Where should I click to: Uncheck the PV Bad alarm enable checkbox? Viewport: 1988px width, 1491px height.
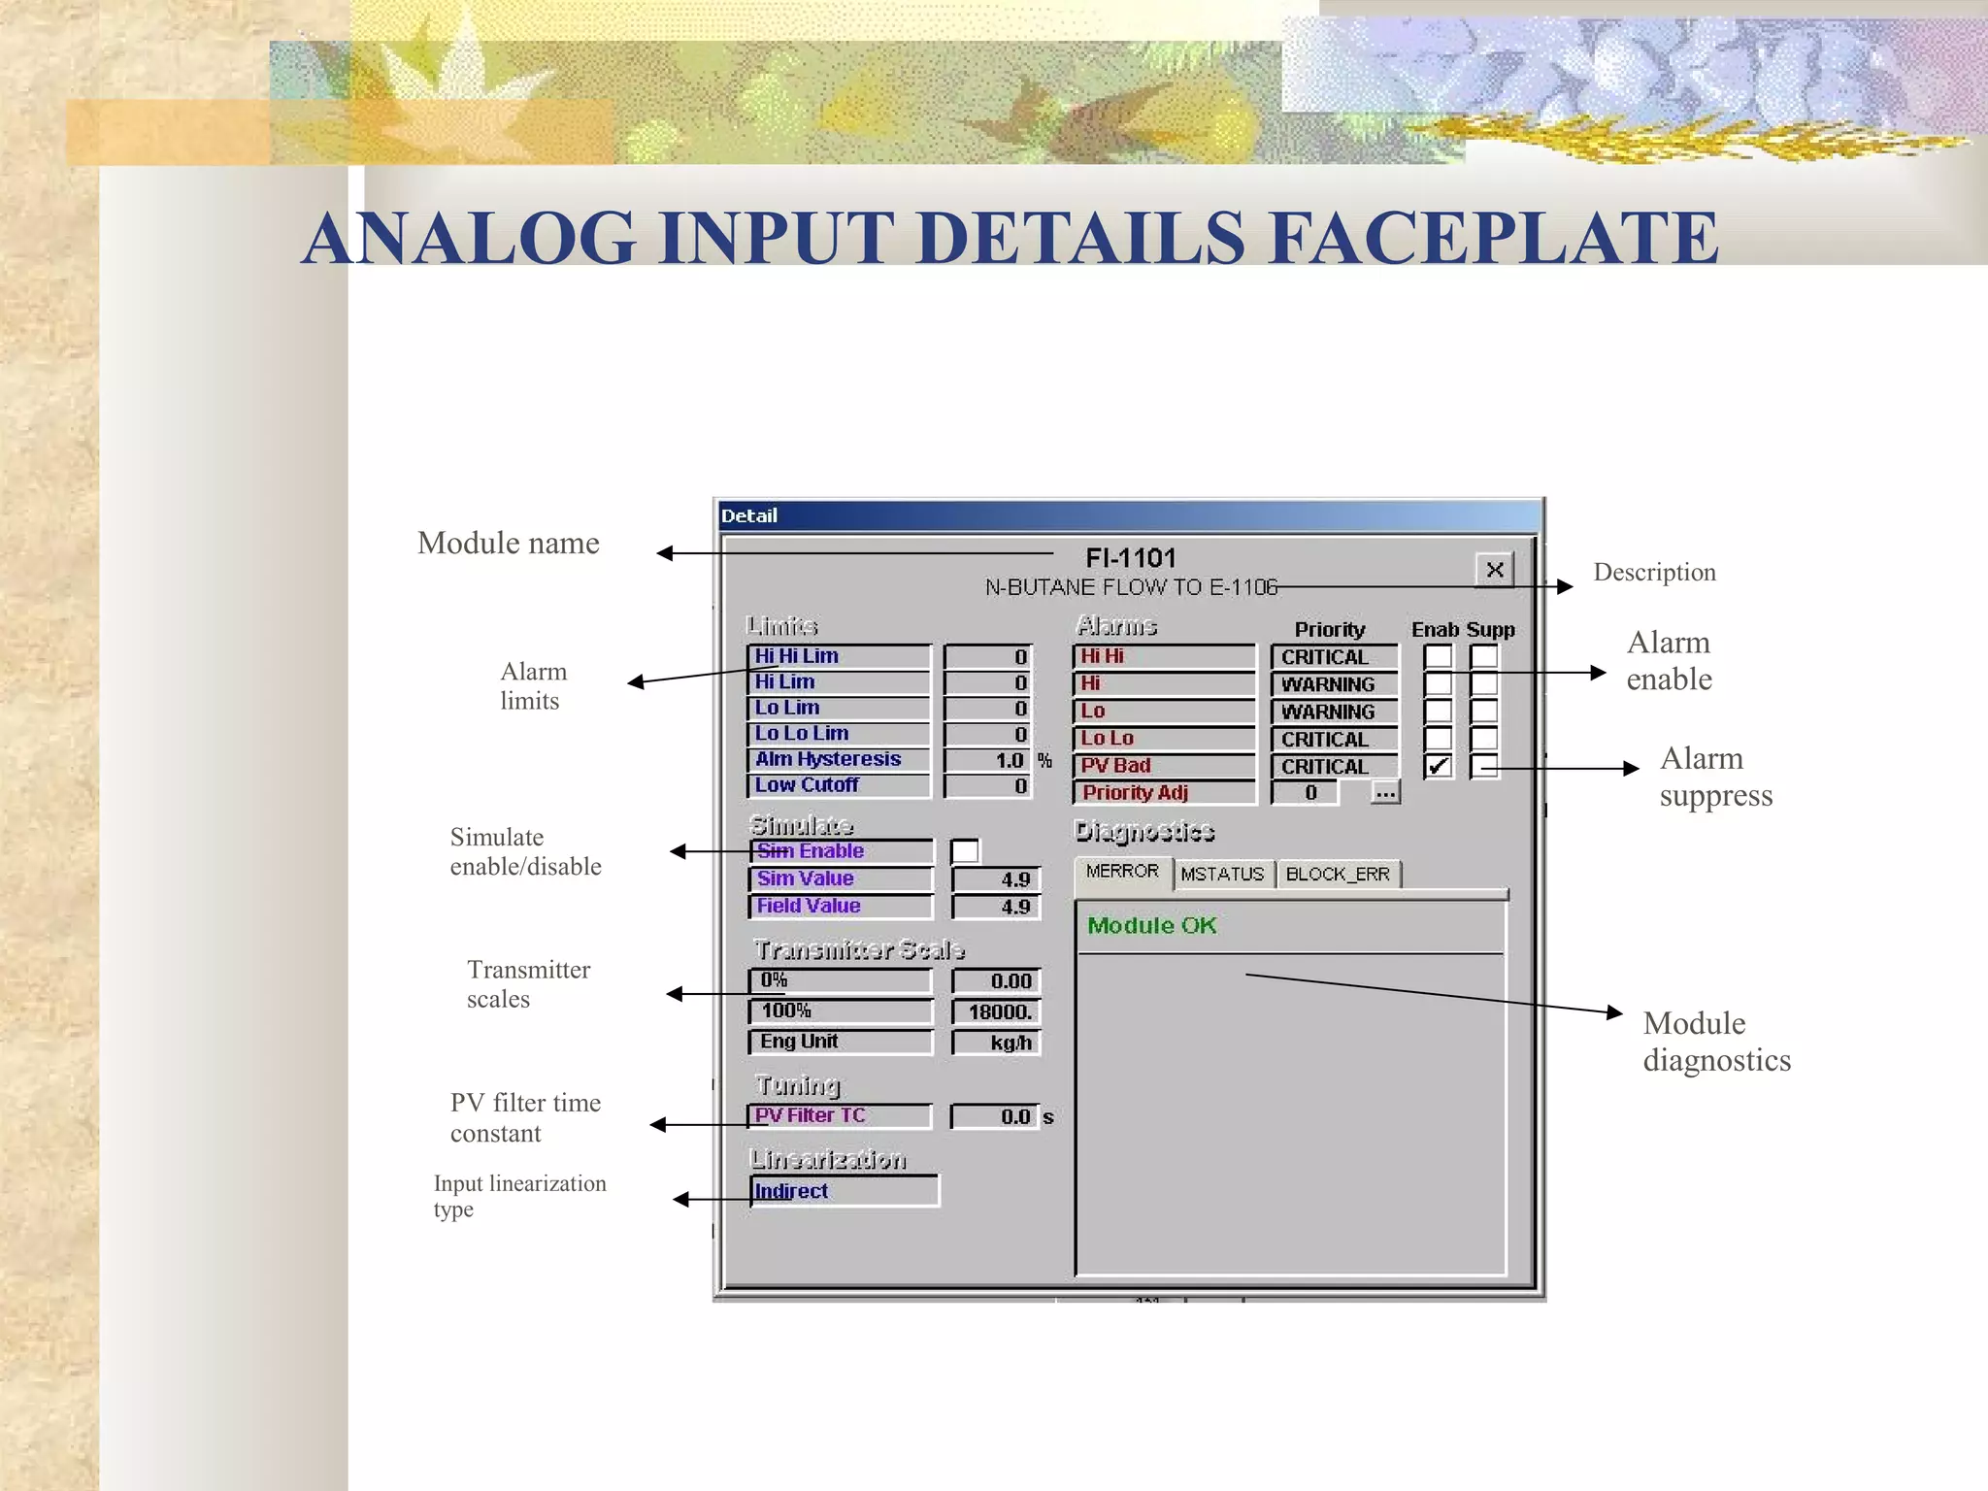(1438, 766)
